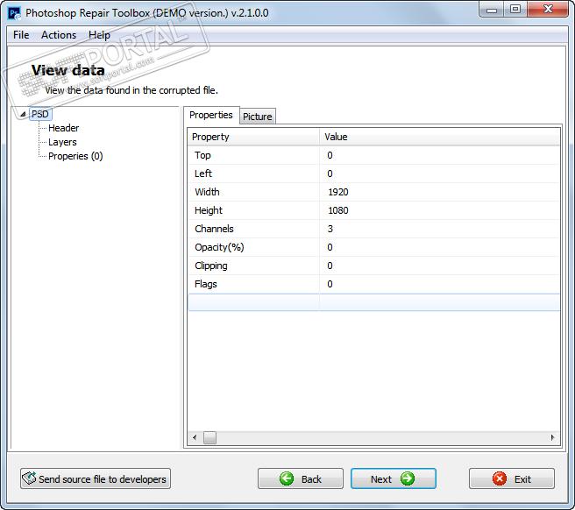Quit using the Exit button
The width and height of the screenshot is (575, 510).
coord(512,478)
